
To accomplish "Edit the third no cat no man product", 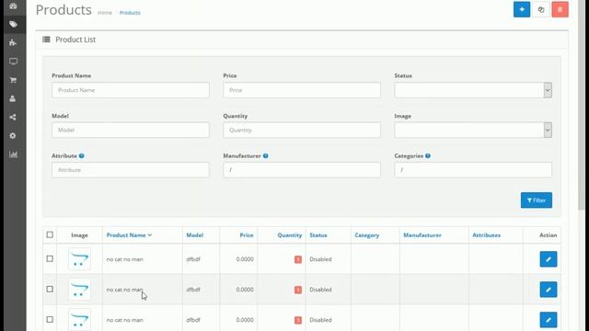I will coord(549,320).
